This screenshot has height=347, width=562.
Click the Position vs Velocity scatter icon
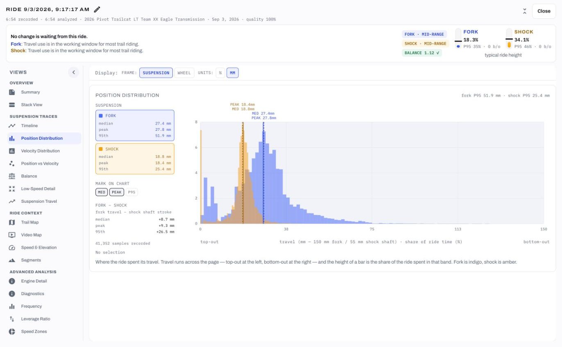pyautogui.click(x=12, y=163)
